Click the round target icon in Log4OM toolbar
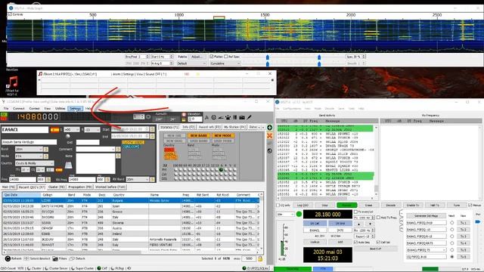Image resolution: width=484 pixels, height=272 pixels. tap(213, 117)
